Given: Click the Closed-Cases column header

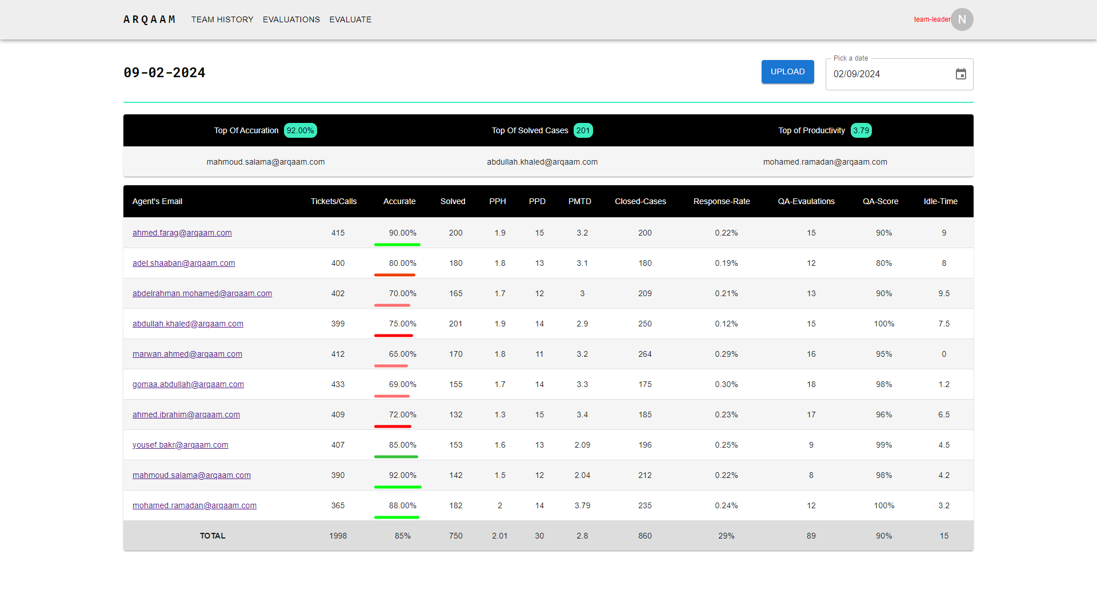Looking at the screenshot, I should click(640, 201).
